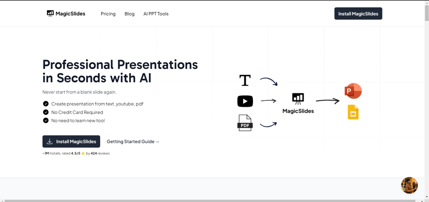Viewport: 429px width, 202px height.
Task: Open AI PPT Tools menu
Action: (x=156, y=14)
